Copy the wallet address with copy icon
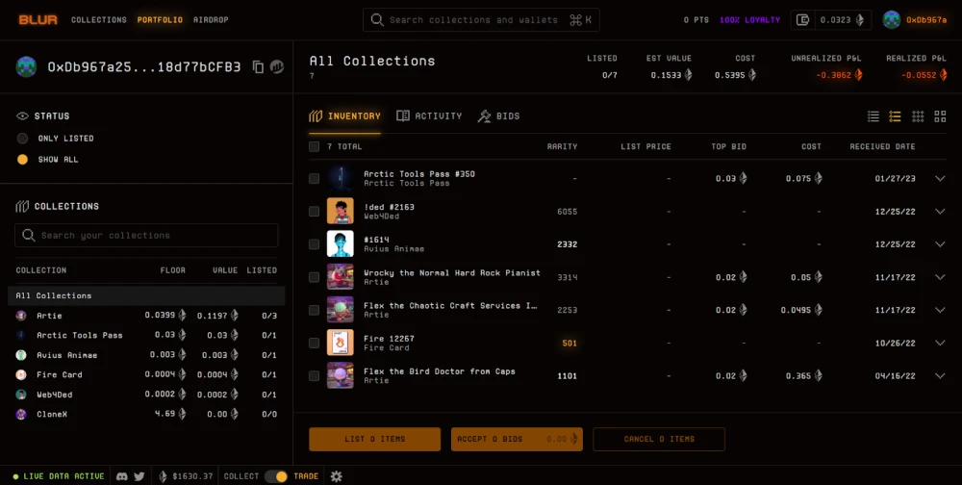Screen dimensions: 962x485 click(x=258, y=67)
